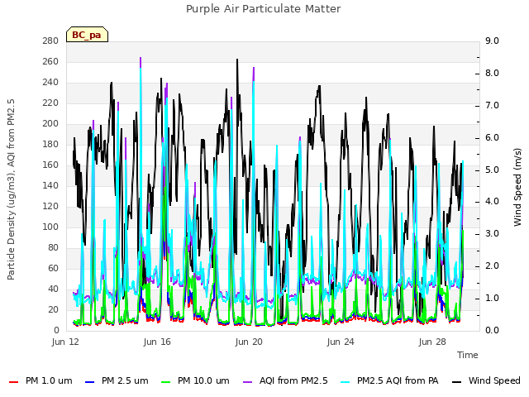
Task: Select the PM 10.0 um legend entry
Action: [x=195, y=380]
